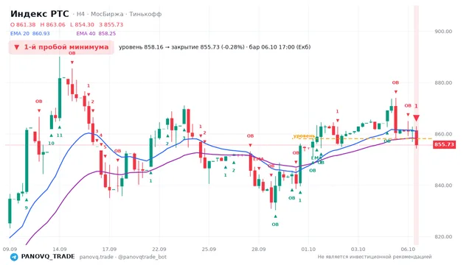Click the red triangle in breakout badge
Viewport: 472px width, 265px height.
pyautogui.click(x=17, y=47)
